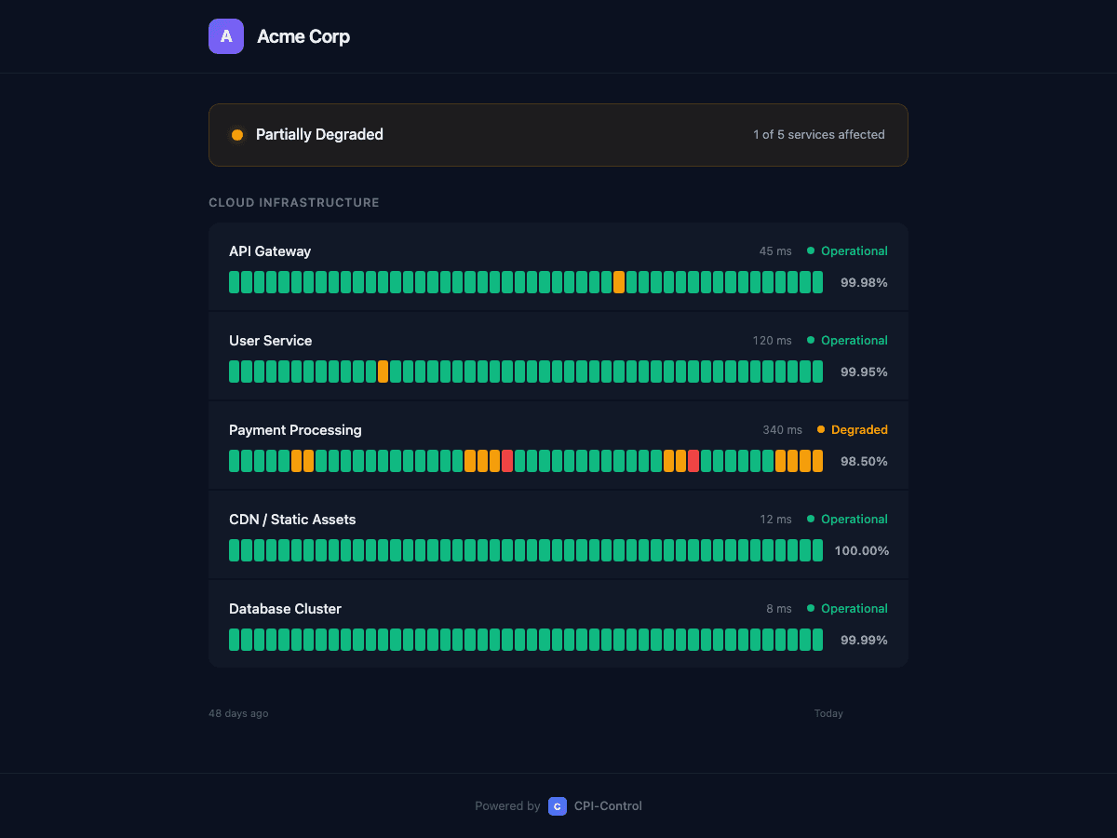Click the CPI-Control logo in the footer

(x=557, y=806)
